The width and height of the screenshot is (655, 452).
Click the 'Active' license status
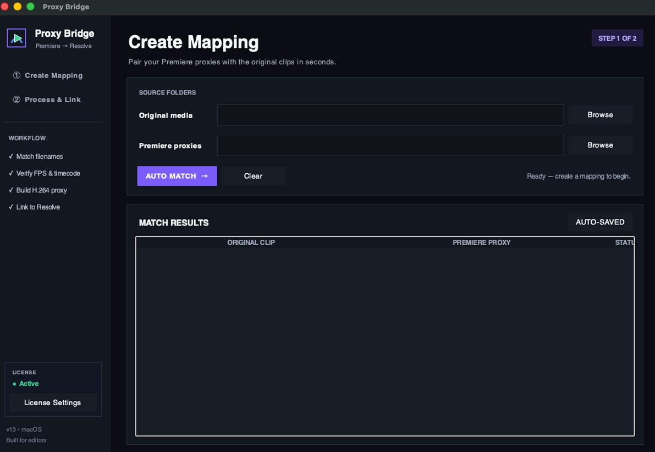pyautogui.click(x=26, y=383)
